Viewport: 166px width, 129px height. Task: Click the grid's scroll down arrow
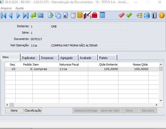coord(161,100)
